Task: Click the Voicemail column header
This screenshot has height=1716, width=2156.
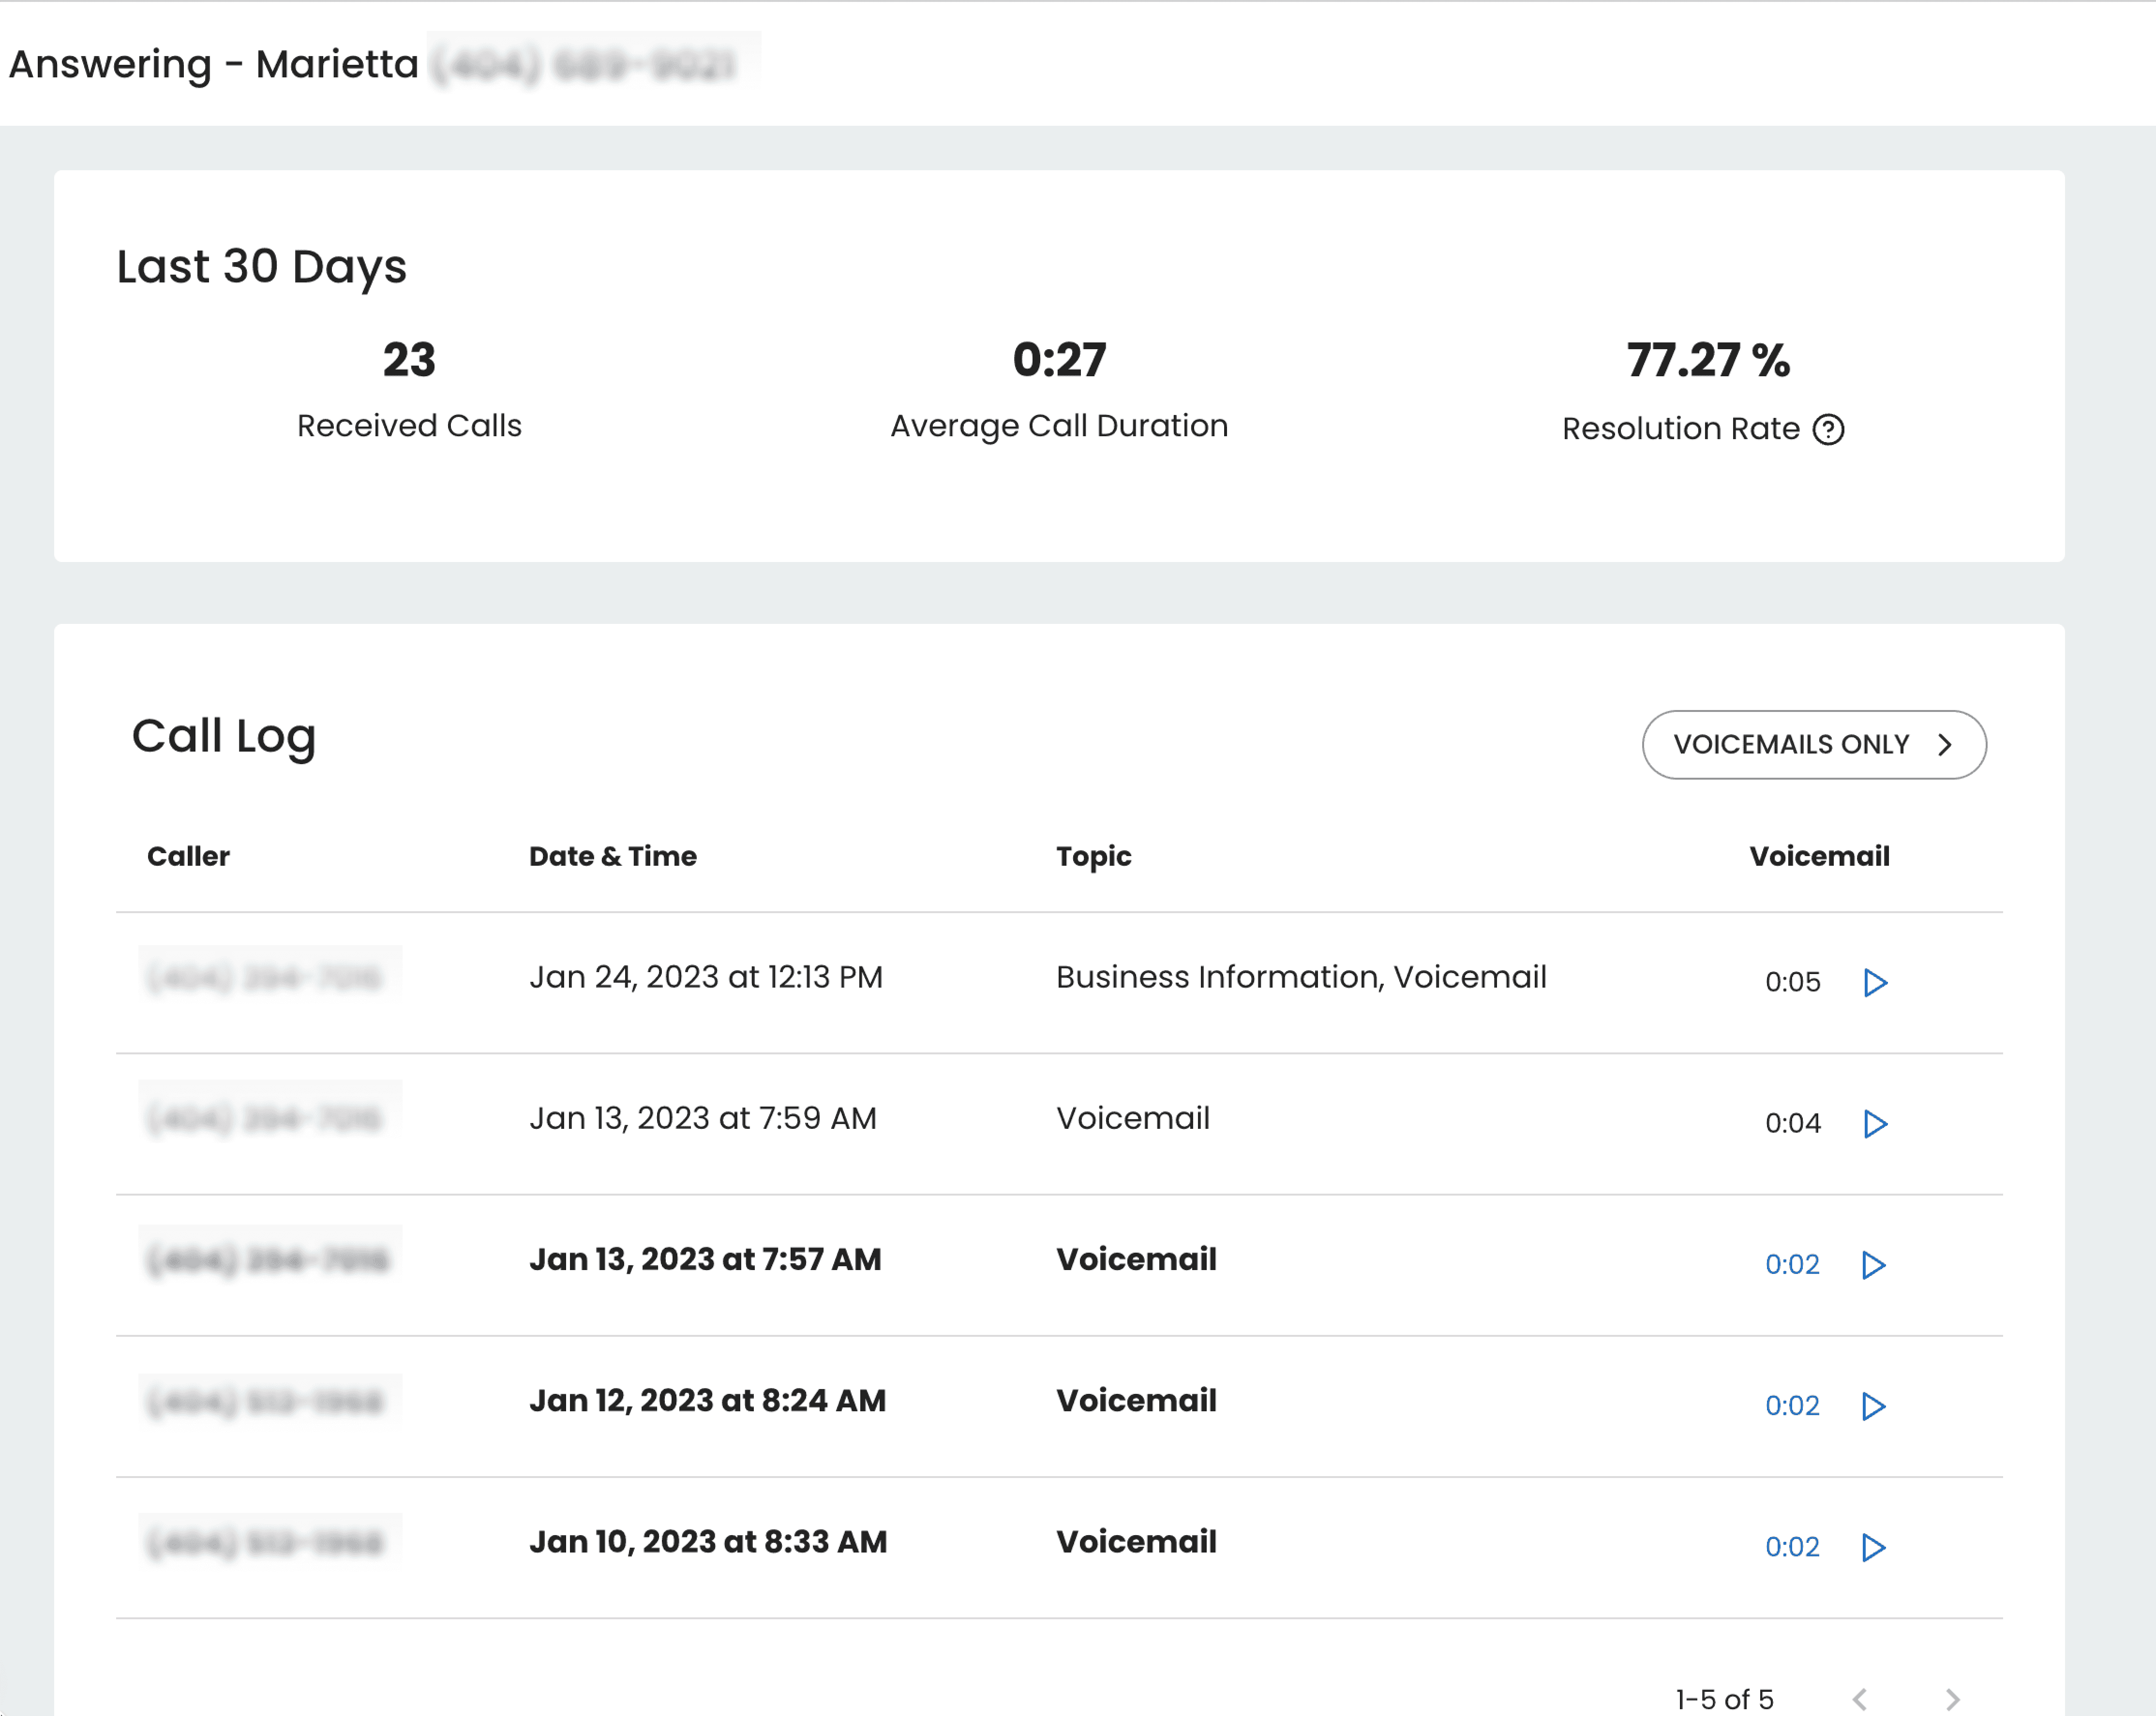Action: pyautogui.click(x=1818, y=856)
